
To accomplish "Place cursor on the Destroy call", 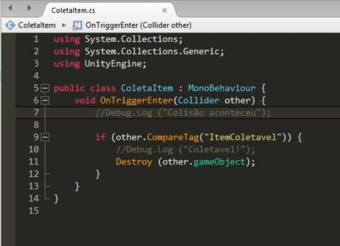I will tap(134, 161).
